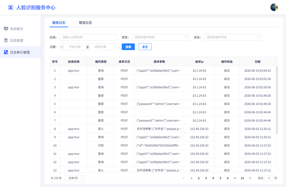
Task: Click the 重置 reset button
Action: coord(145,47)
